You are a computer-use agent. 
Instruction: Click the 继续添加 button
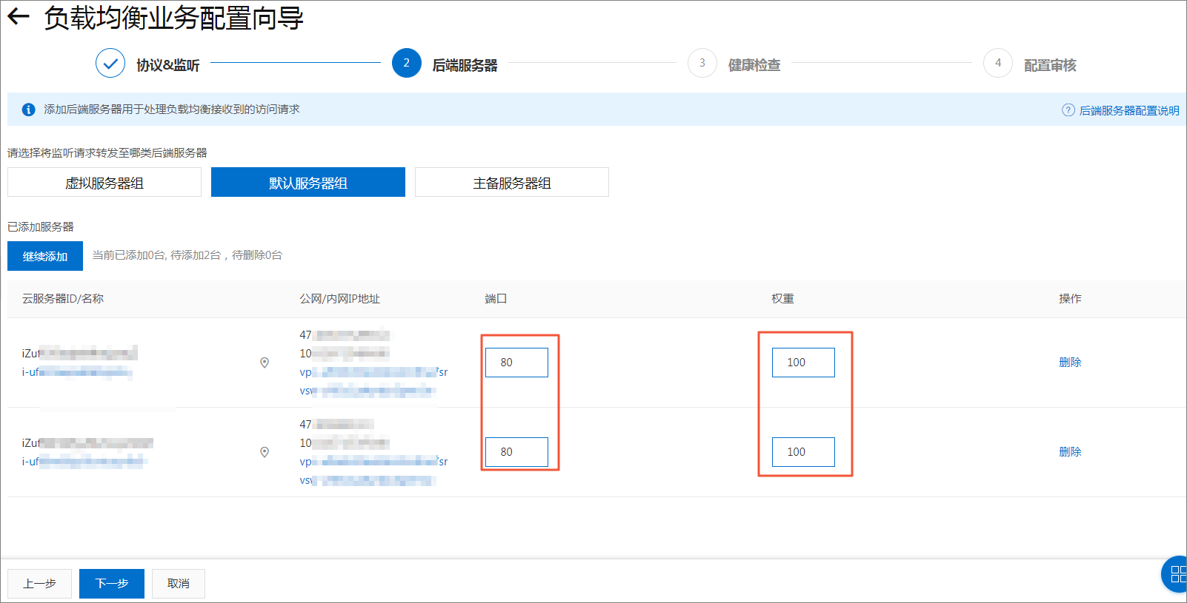pos(45,256)
